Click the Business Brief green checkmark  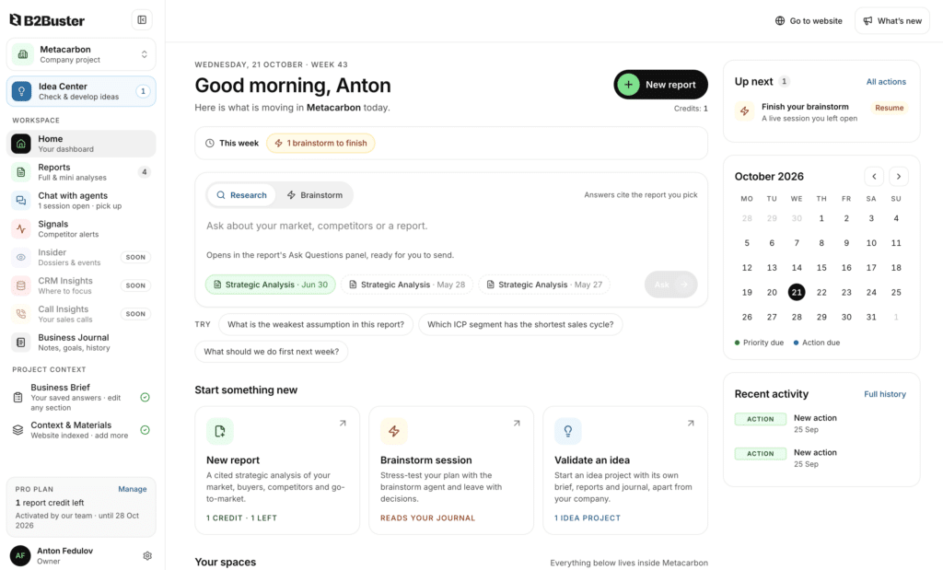point(145,397)
